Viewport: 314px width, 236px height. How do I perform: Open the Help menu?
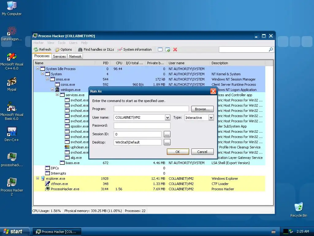click(84, 43)
